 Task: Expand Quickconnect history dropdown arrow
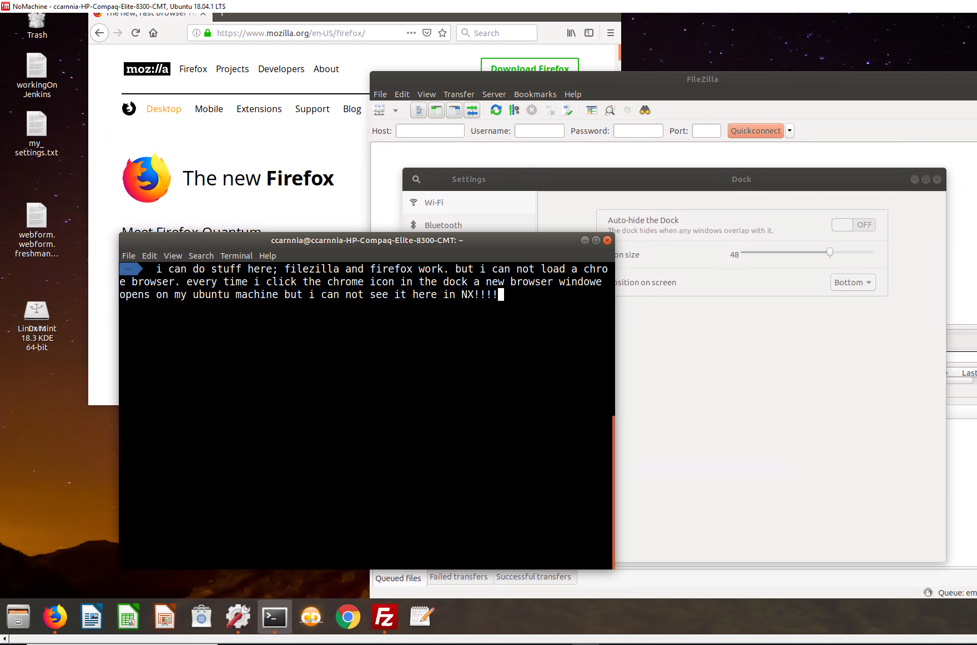pos(789,131)
